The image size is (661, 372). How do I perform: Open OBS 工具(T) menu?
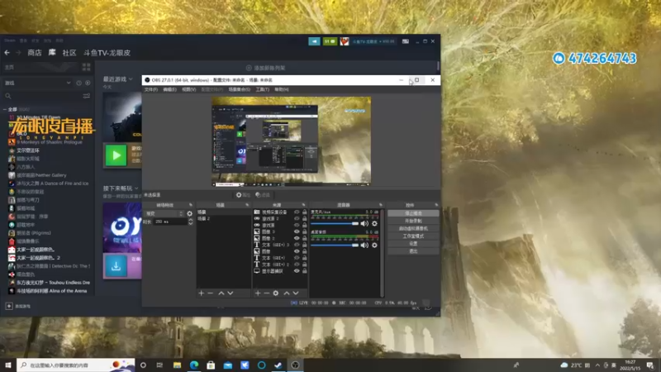(262, 89)
